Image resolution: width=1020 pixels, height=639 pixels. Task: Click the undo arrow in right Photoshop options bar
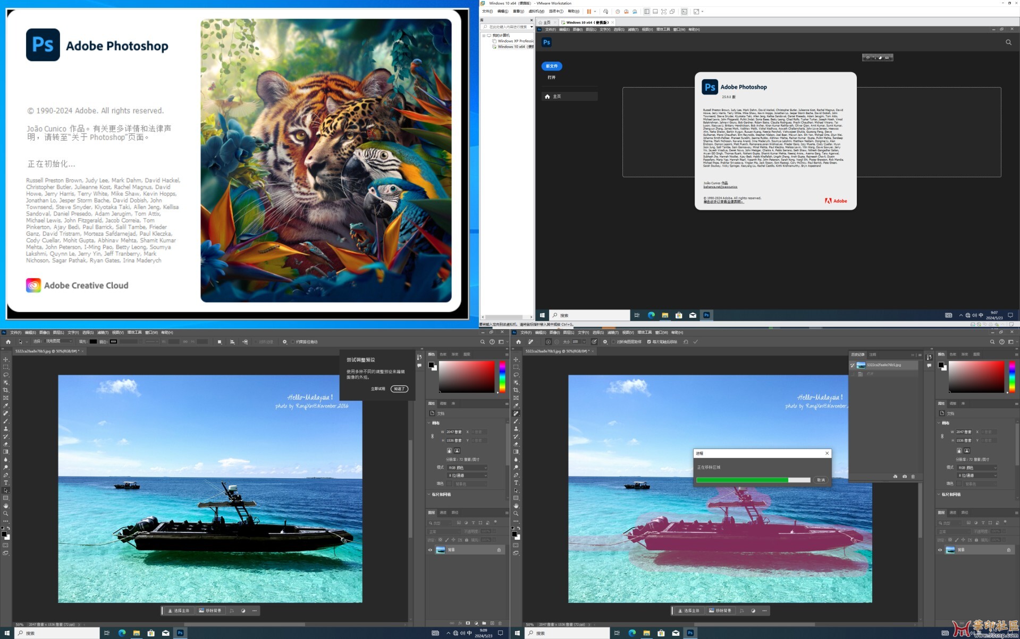pyautogui.click(x=686, y=342)
